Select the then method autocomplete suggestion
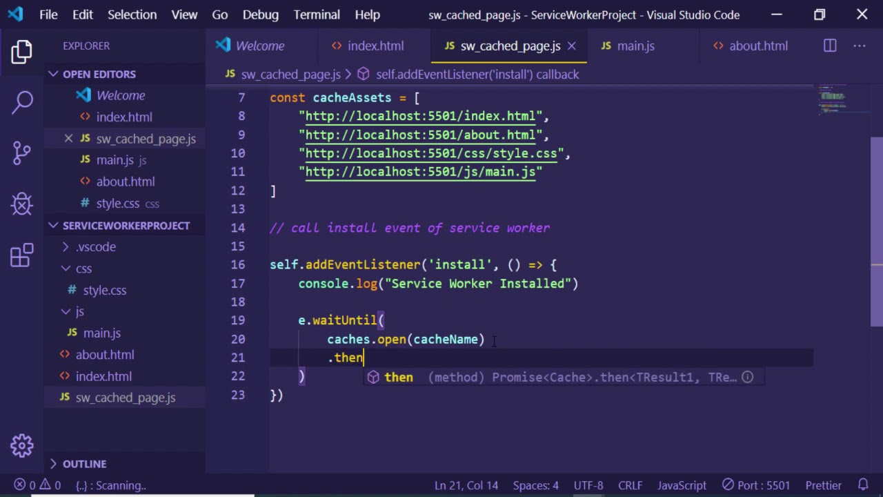This screenshot has width=883, height=497. point(399,378)
